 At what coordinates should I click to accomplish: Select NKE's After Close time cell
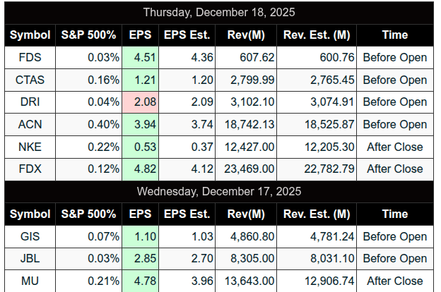tap(394, 147)
